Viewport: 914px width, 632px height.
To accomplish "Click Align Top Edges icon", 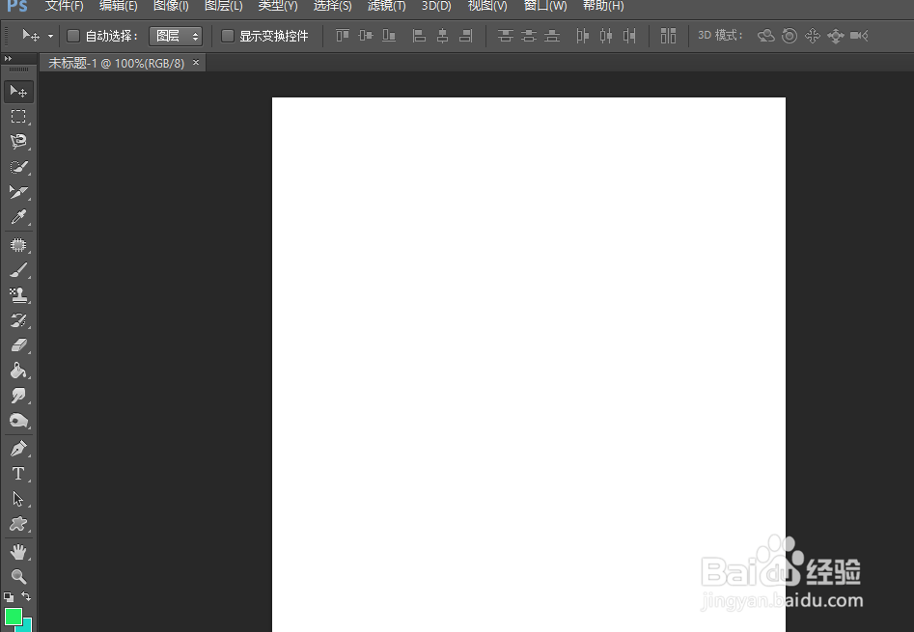I will pos(343,36).
